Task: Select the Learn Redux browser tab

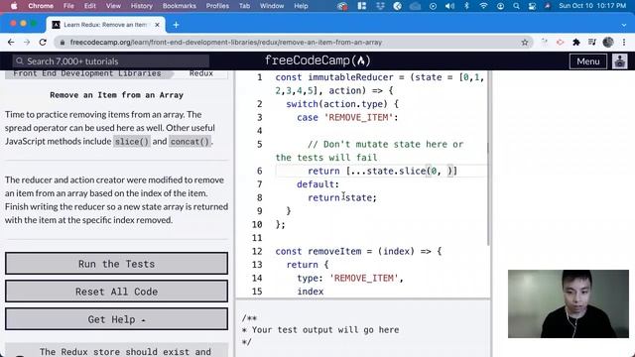Action: tap(105, 25)
